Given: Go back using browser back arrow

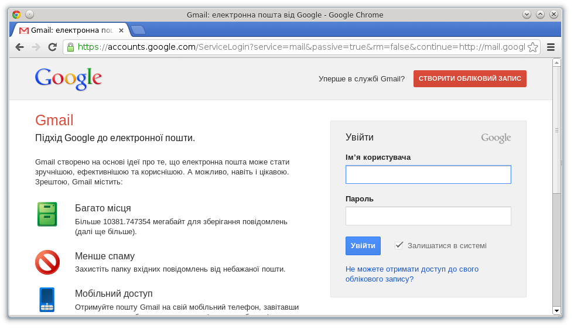Looking at the screenshot, I should coord(20,47).
